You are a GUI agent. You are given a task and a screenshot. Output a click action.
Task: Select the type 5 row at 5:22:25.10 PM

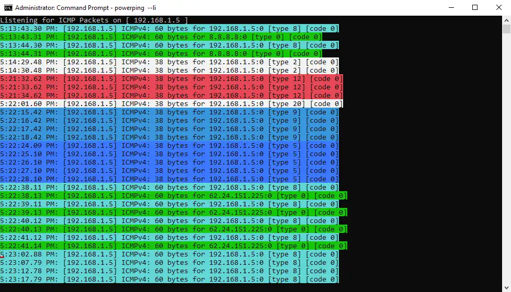point(169,154)
